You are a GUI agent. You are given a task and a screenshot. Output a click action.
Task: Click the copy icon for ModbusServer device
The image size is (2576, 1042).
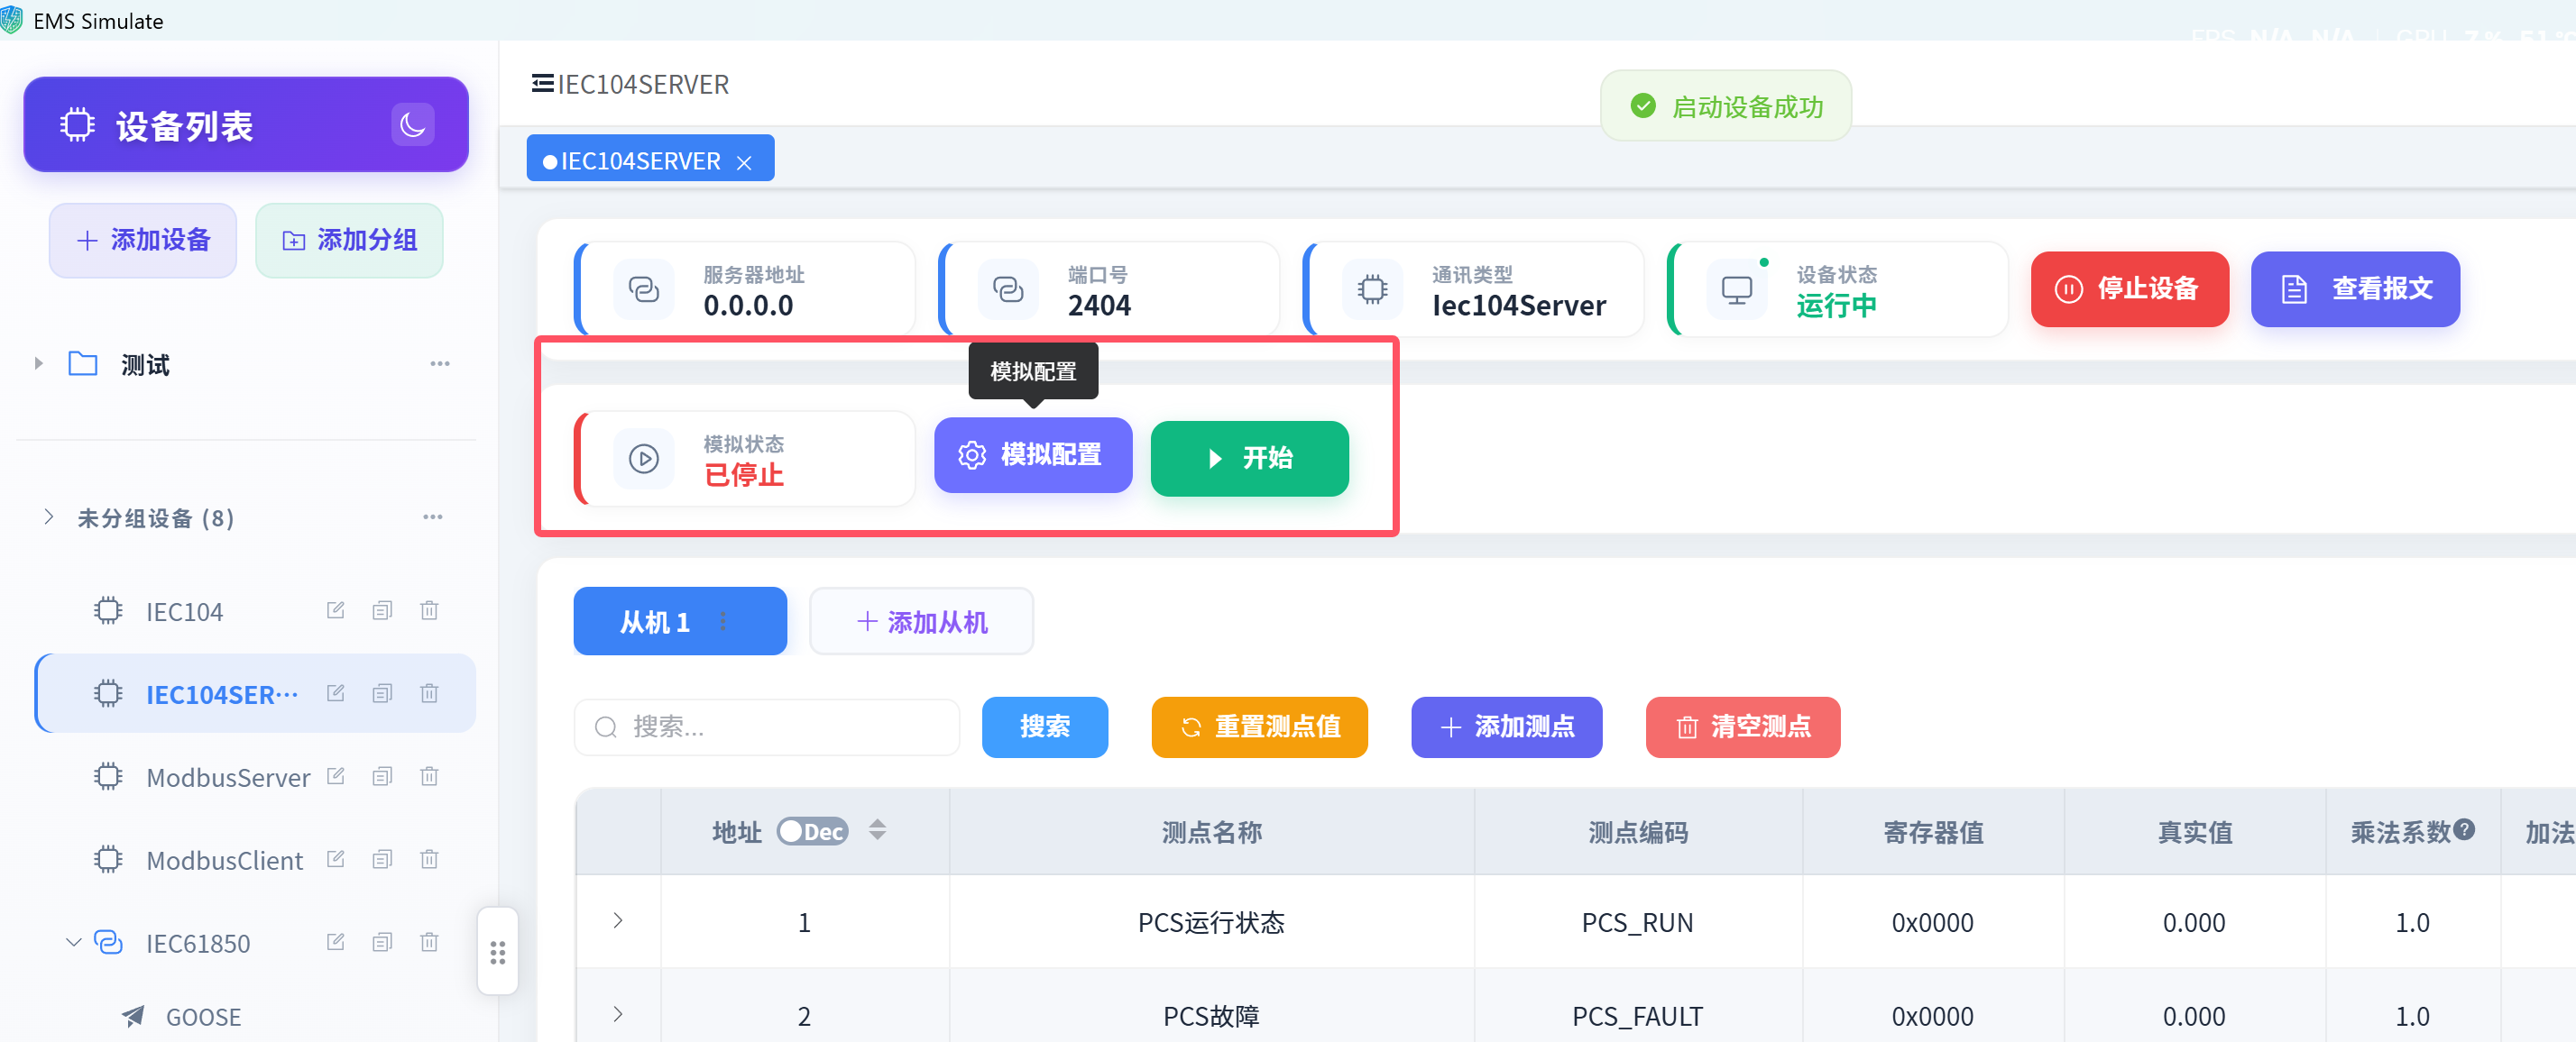tap(382, 776)
